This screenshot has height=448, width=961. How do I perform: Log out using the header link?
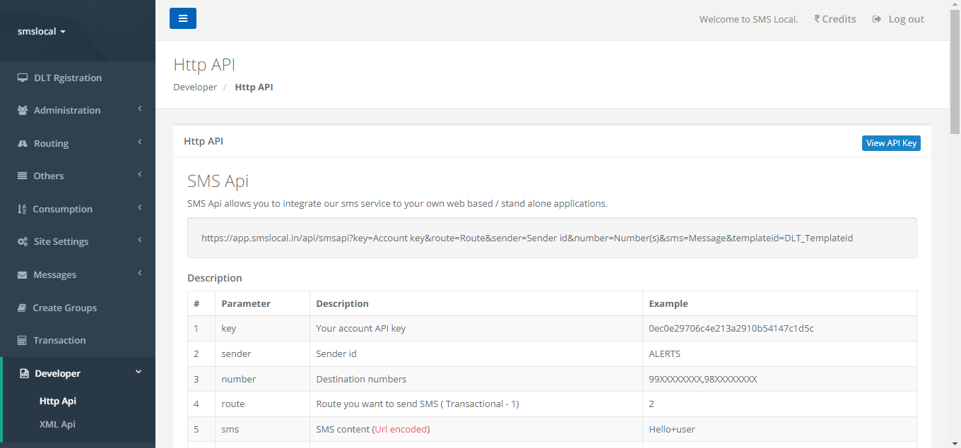tap(898, 19)
